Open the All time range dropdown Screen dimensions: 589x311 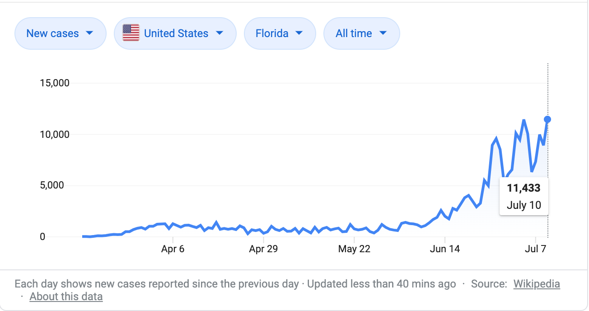pos(361,33)
